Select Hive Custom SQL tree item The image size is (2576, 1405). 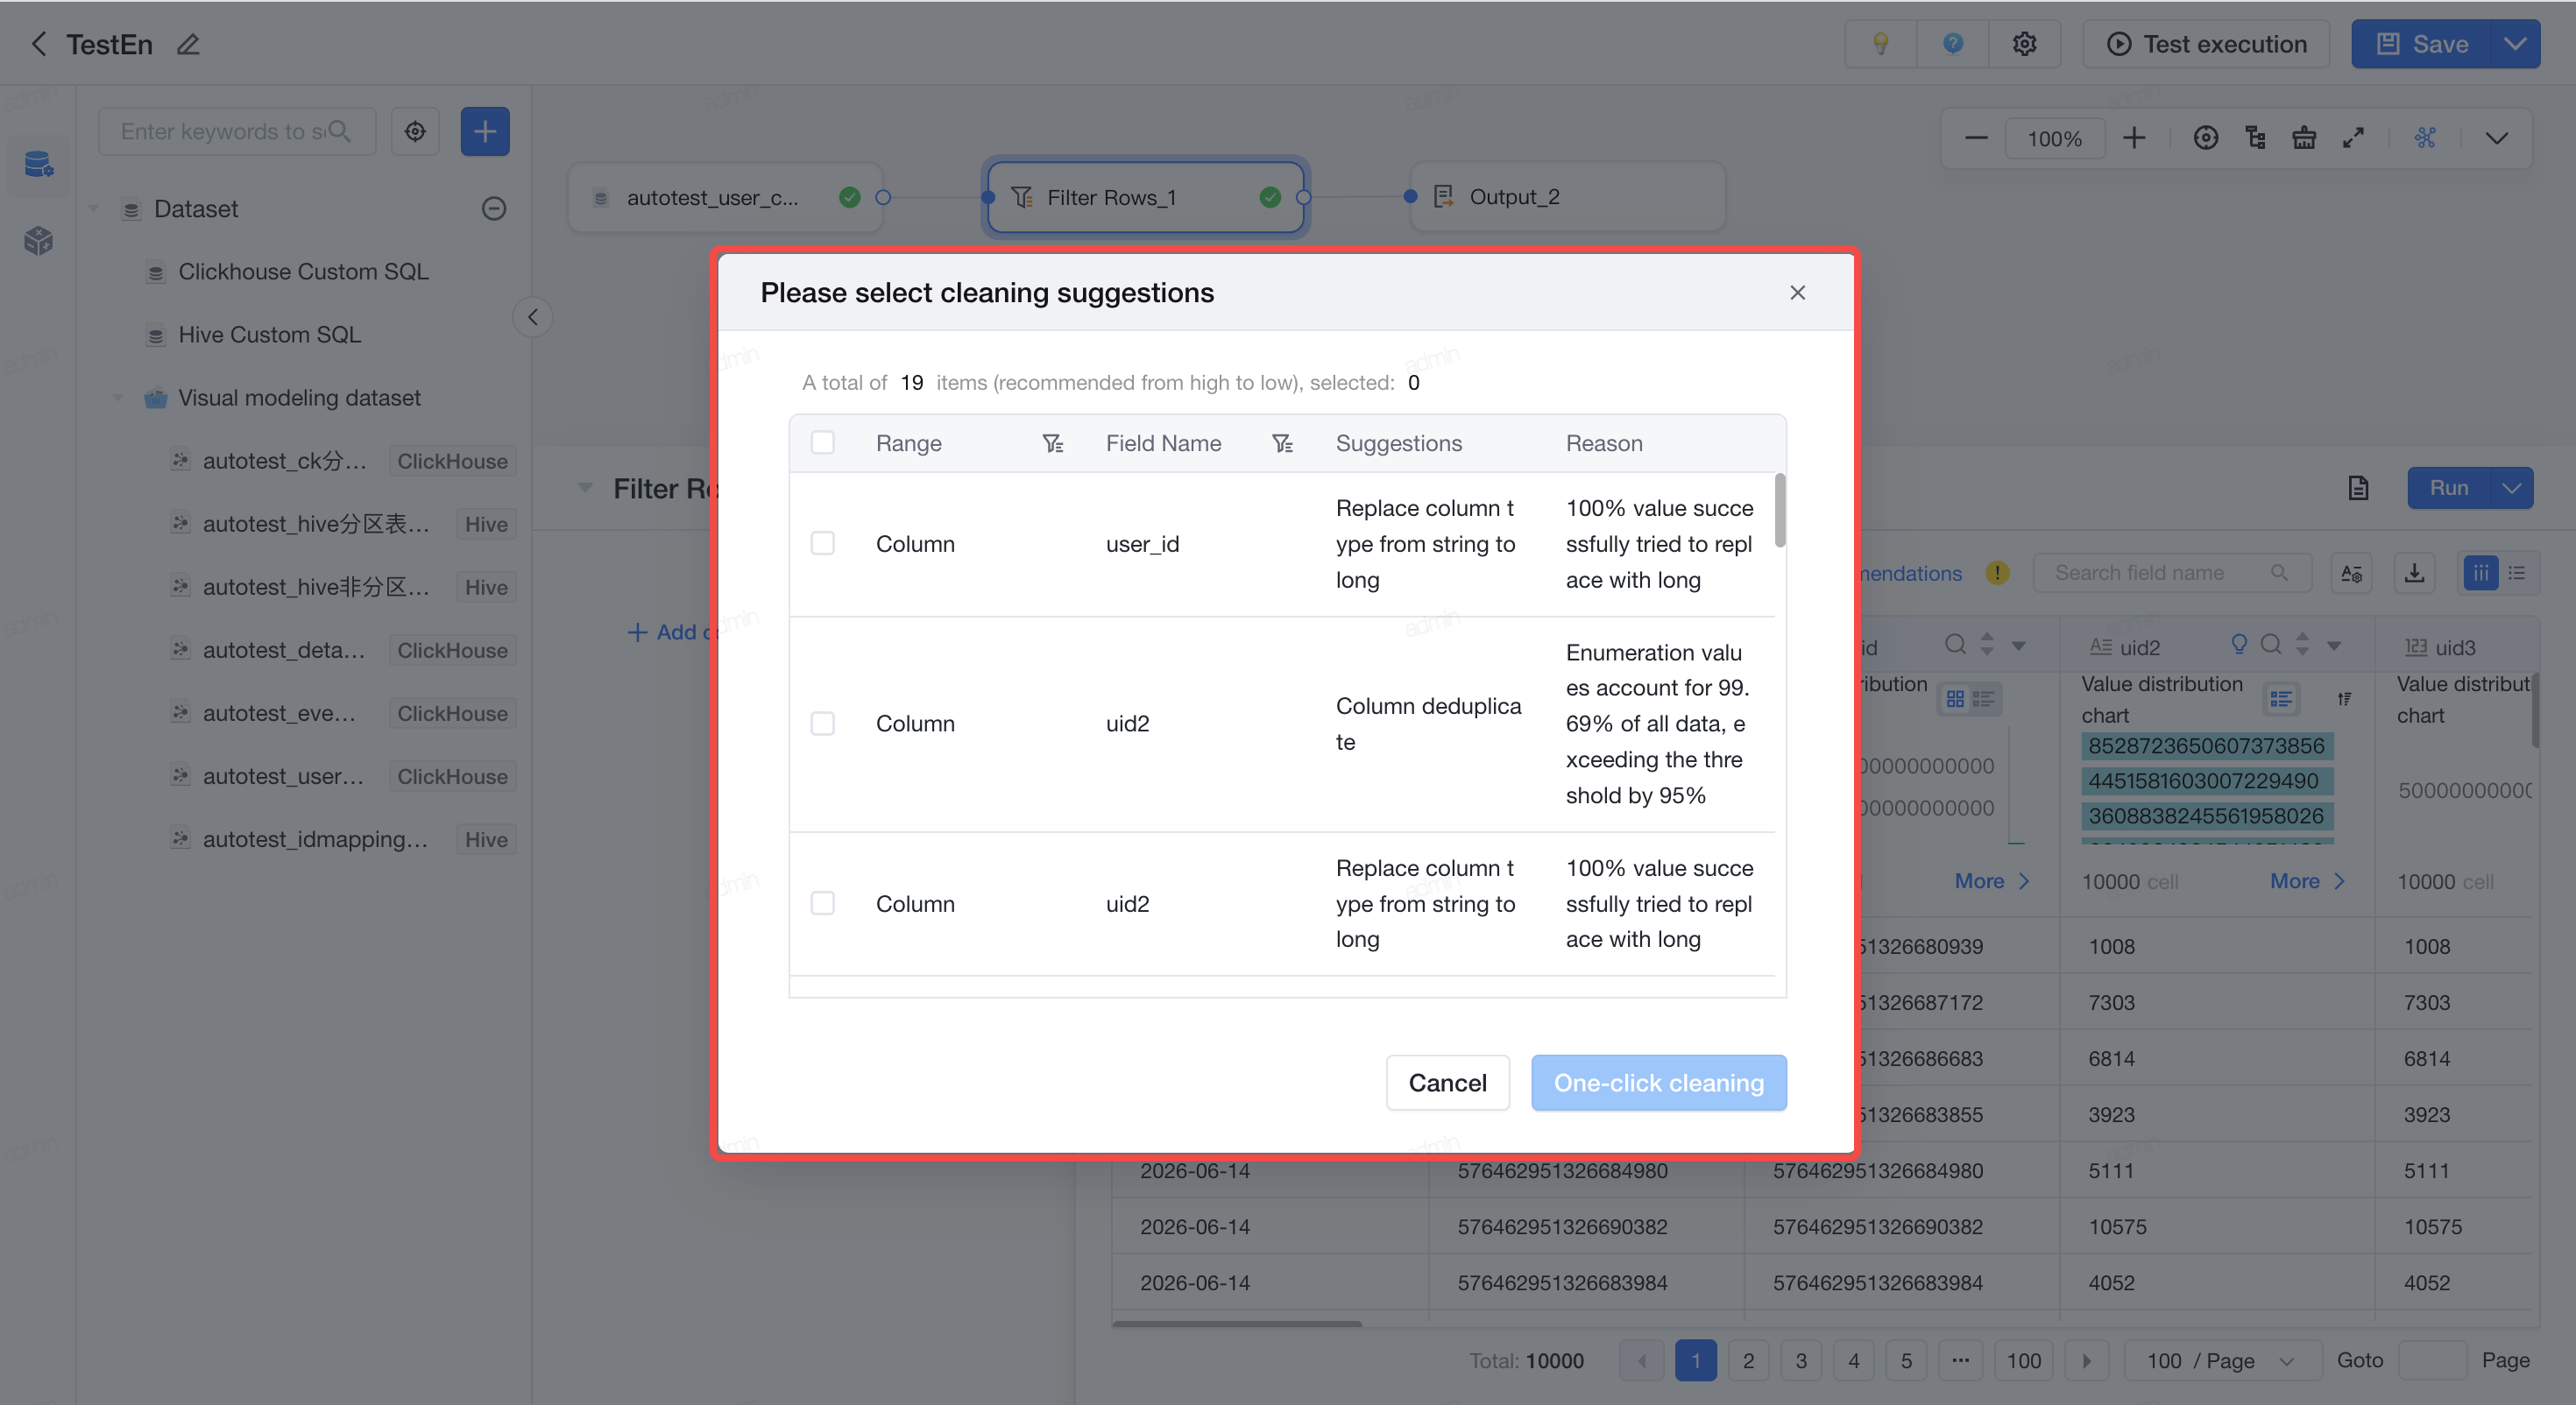coord(268,334)
